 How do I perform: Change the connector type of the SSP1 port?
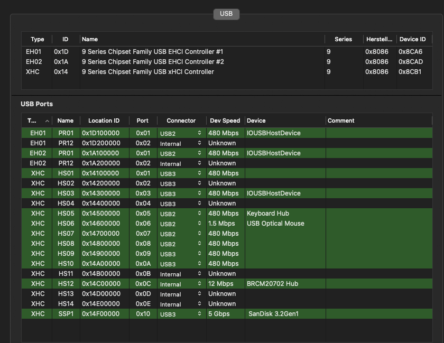tap(199, 314)
